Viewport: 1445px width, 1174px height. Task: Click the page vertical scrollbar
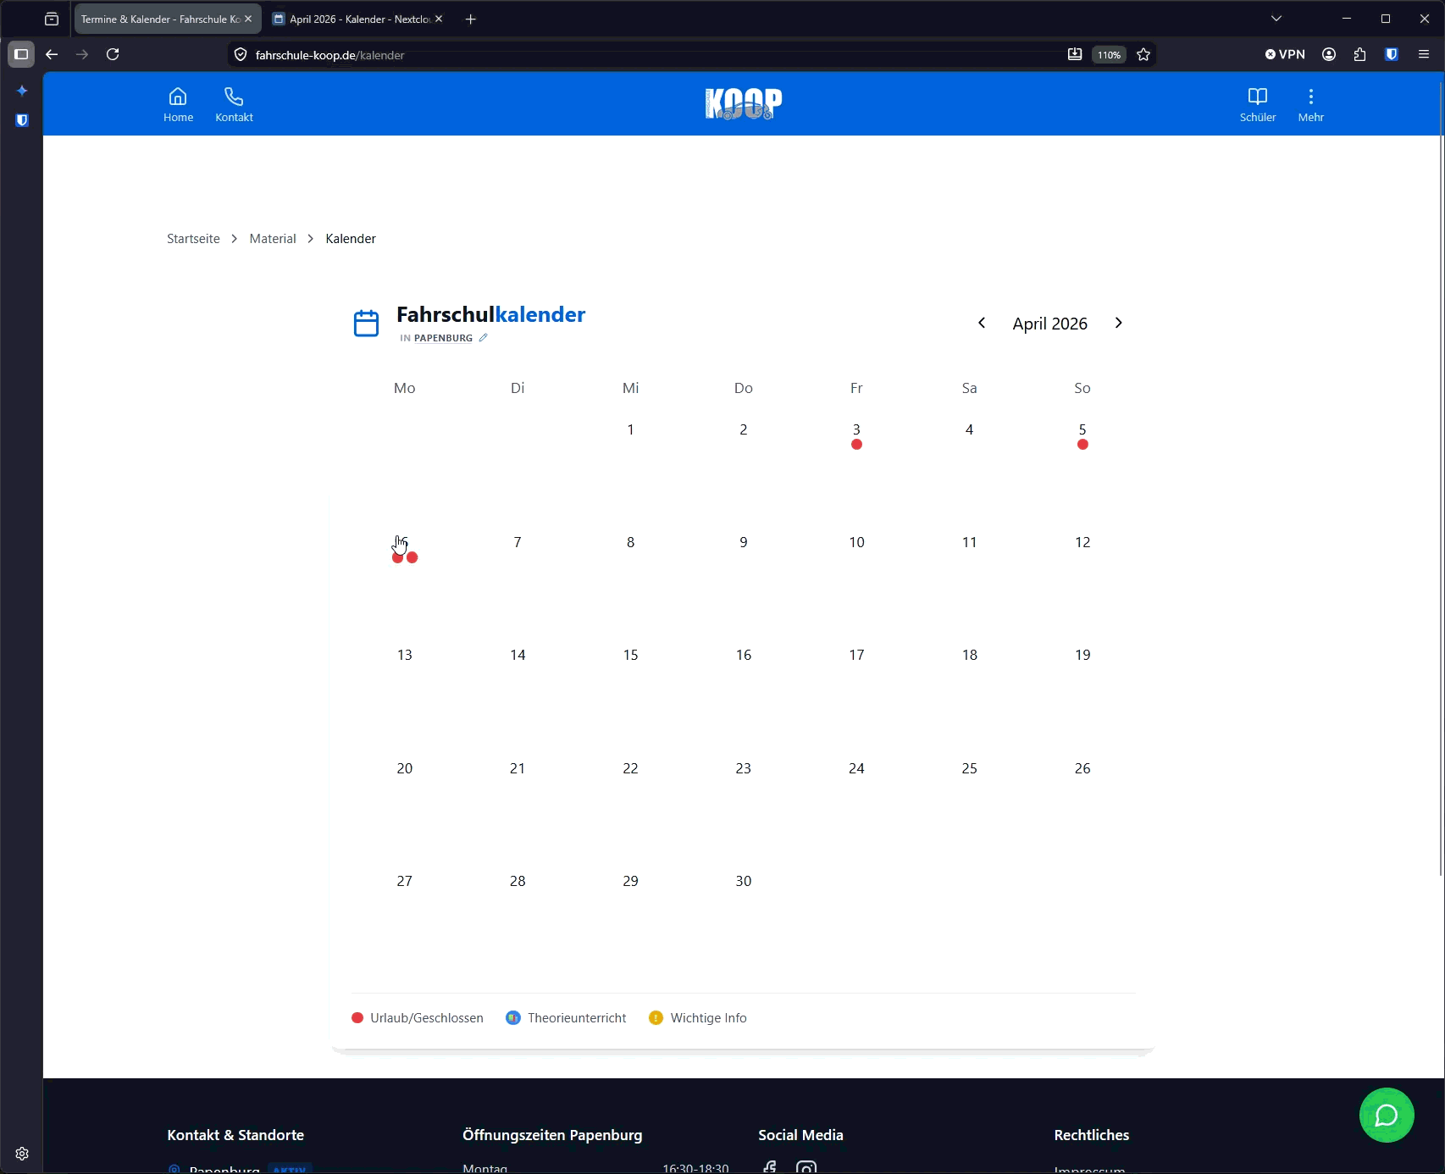coord(1441,479)
